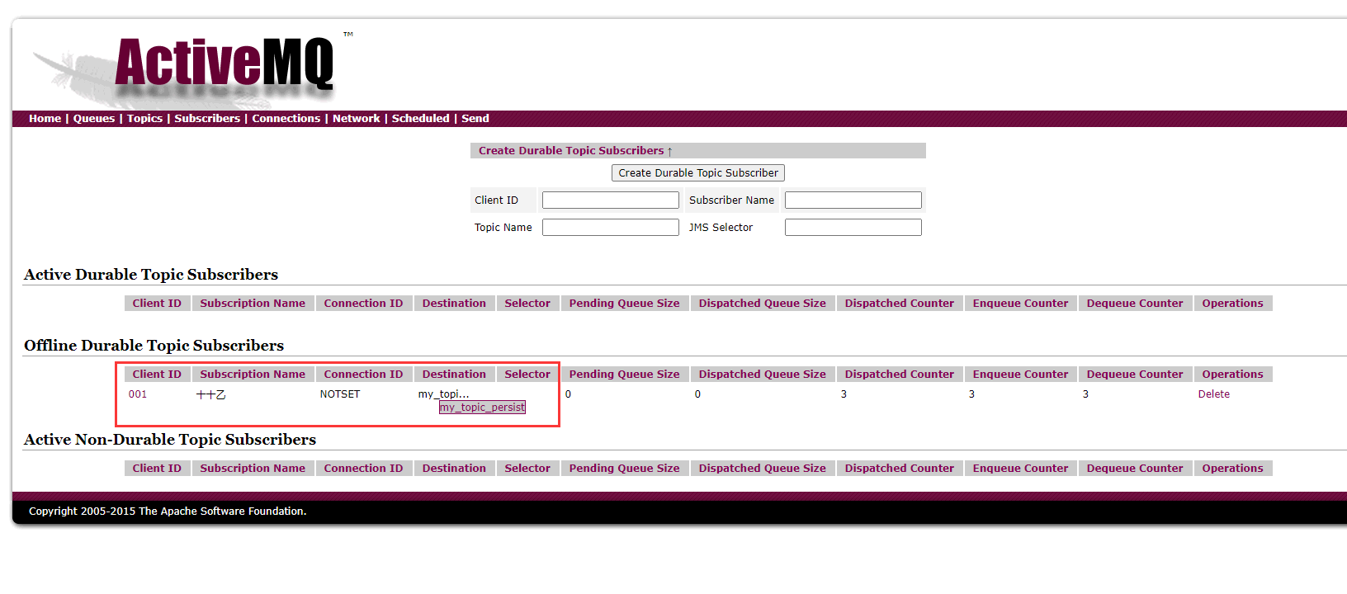Focus the Client ID input field

tap(611, 200)
